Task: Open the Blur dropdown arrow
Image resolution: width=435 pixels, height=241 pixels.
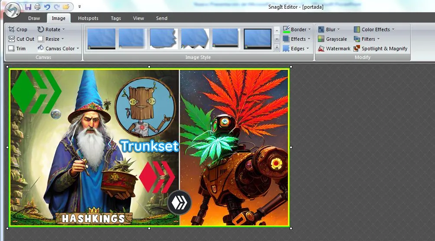Action: tap(338, 29)
